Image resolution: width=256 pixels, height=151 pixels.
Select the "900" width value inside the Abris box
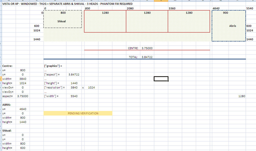[x=226, y=13]
